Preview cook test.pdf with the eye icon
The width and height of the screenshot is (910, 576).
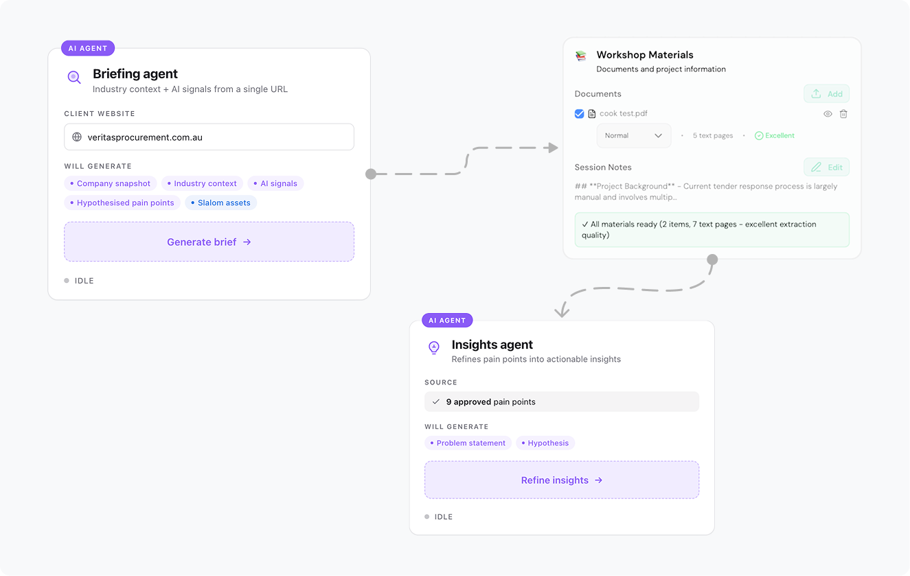pos(828,114)
